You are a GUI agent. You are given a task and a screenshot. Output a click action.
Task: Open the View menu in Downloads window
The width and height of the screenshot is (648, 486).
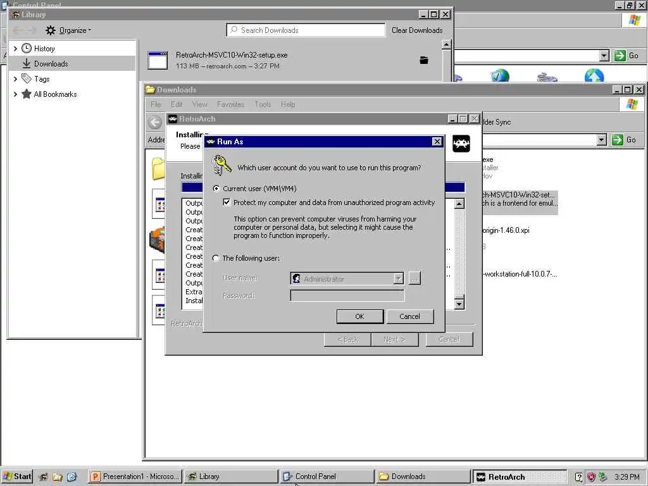tap(199, 104)
